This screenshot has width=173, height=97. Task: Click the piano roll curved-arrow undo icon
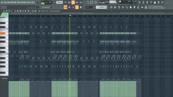pyautogui.click(x=12, y=11)
